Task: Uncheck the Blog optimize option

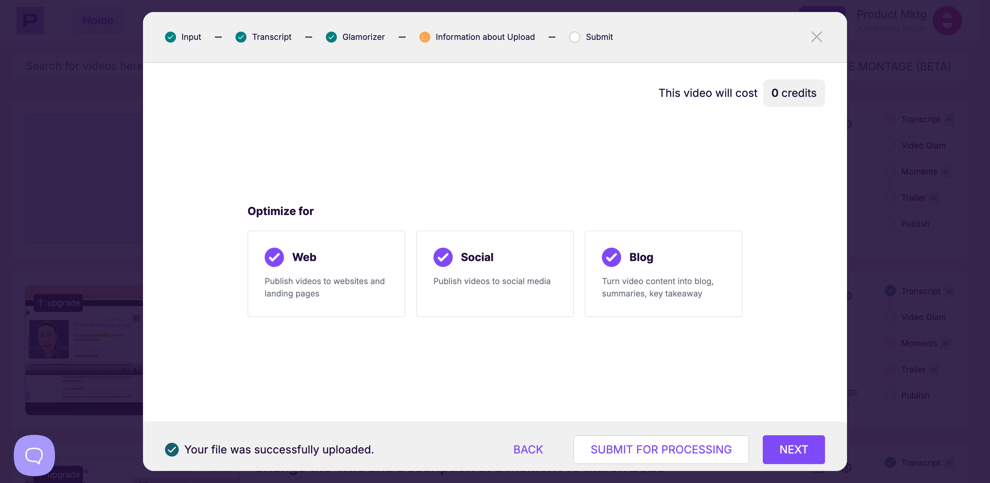Action: click(611, 257)
